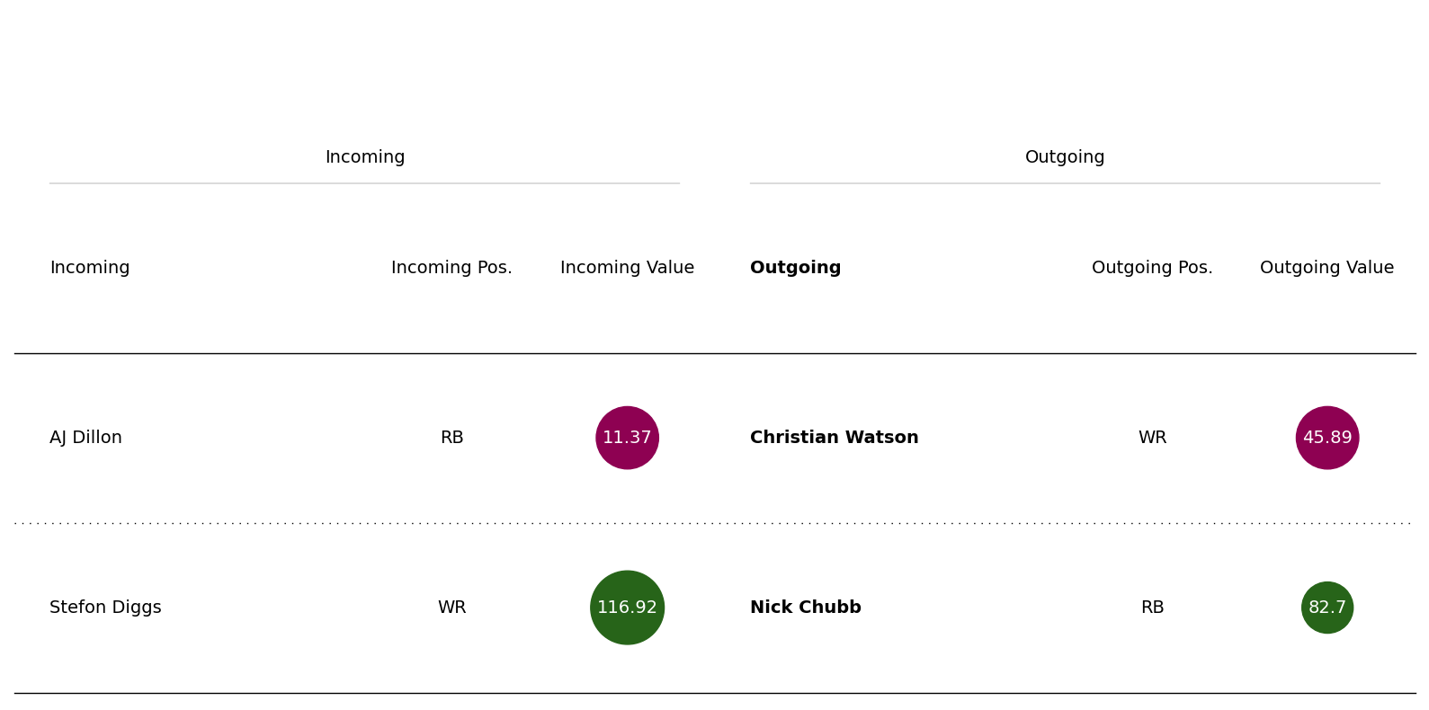Viewport: 1429px width, 710px height.
Task: Click the Outgoing Pos. column header
Action: pyautogui.click(x=1152, y=268)
